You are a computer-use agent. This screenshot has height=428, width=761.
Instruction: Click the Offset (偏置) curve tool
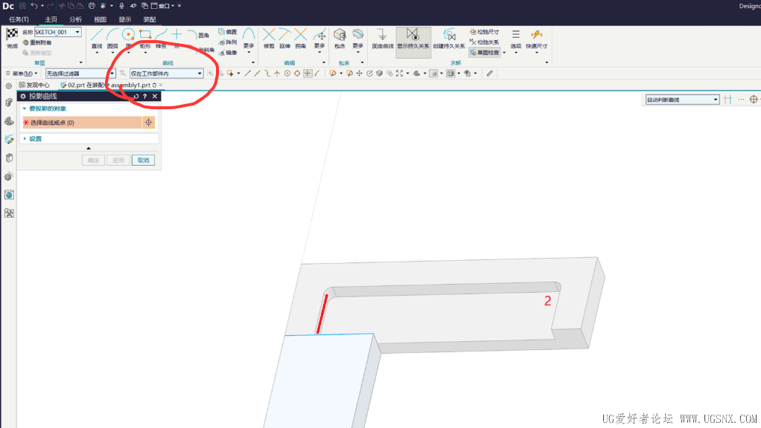228,32
